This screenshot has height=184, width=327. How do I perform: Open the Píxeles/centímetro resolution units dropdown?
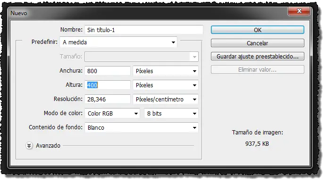(166, 99)
